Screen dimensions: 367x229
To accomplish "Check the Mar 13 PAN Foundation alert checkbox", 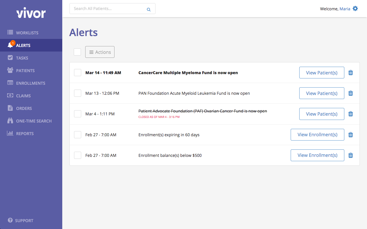I will tap(77, 93).
